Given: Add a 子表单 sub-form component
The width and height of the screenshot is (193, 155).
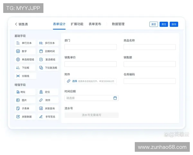Looking at the screenshot, I should coord(25,108).
